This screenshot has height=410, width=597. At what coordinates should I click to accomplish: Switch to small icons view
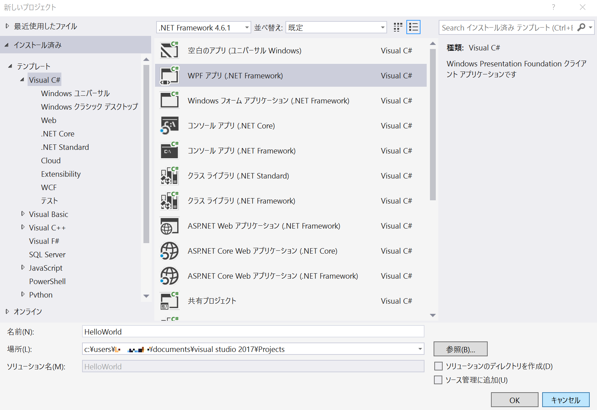coord(398,27)
